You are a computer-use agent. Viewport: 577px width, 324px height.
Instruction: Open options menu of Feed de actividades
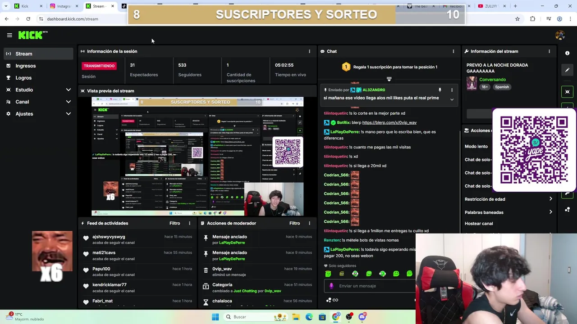pos(189,223)
